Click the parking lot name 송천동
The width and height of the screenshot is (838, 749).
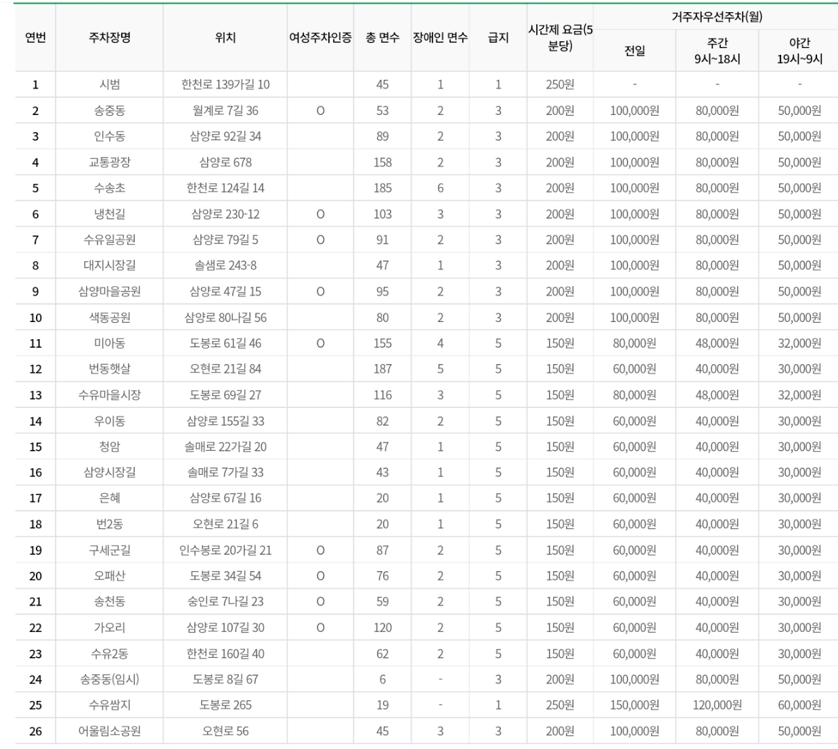coord(109,602)
